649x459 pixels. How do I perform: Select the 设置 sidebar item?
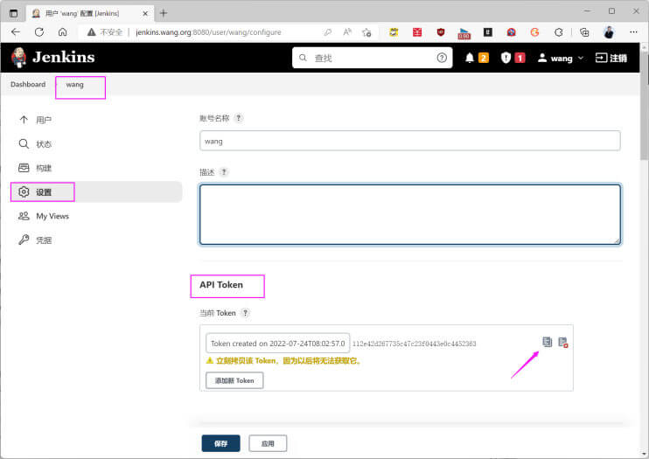97,192
